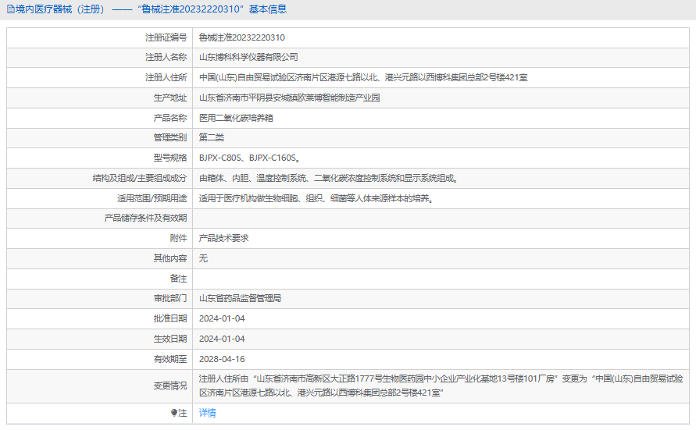Click the 产品名称 label
This screenshot has width=696, height=430.
tap(170, 118)
